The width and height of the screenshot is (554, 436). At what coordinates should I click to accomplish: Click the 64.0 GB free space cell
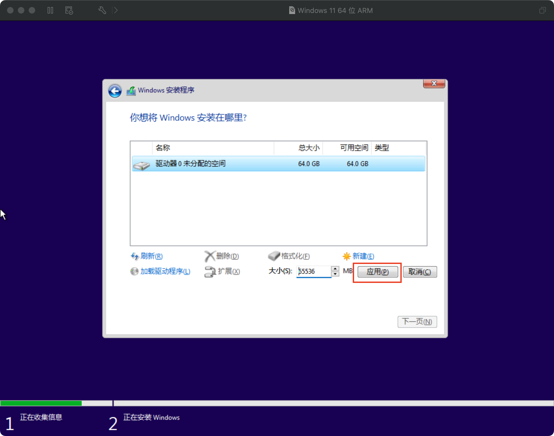[358, 164]
